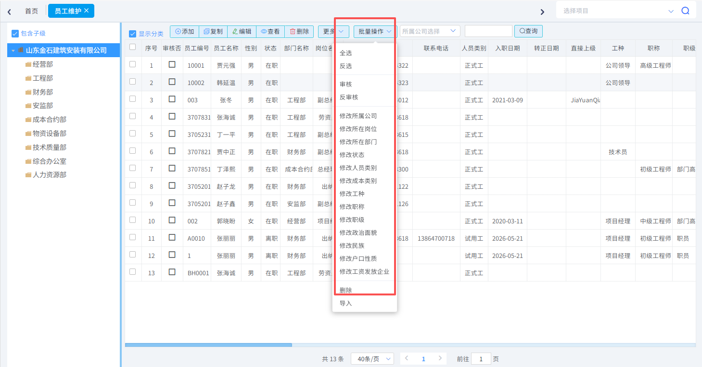The height and width of the screenshot is (367, 702).
Task: Click the page number input after 前往
Action: point(481,359)
